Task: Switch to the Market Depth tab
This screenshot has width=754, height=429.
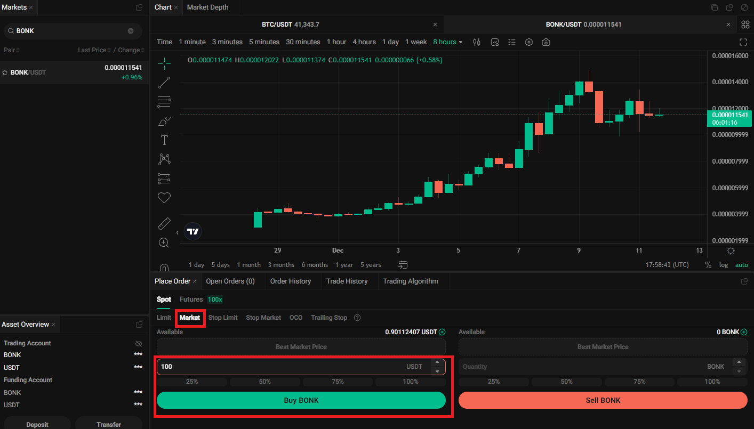Action: click(x=207, y=7)
